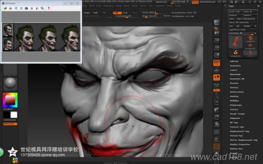Click the material sphere preview

click(10, 83)
